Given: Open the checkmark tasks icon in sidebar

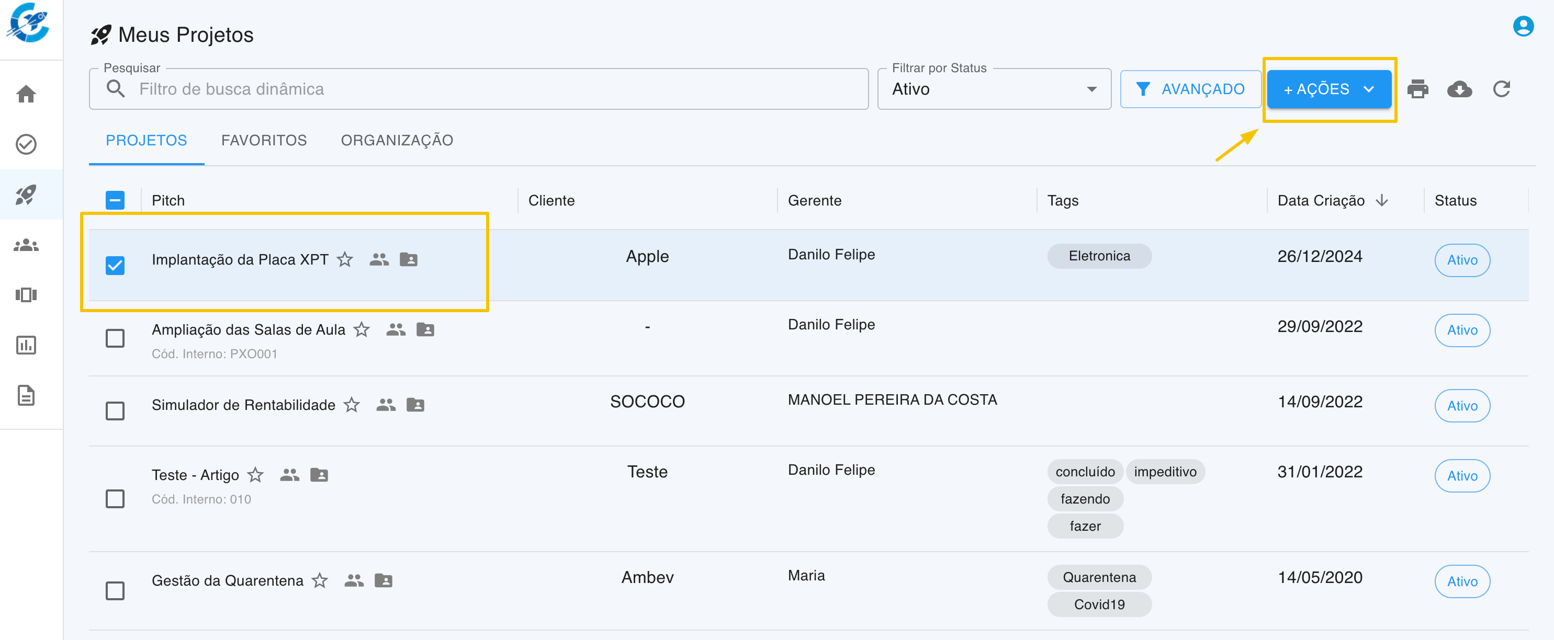Looking at the screenshot, I should point(26,145).
